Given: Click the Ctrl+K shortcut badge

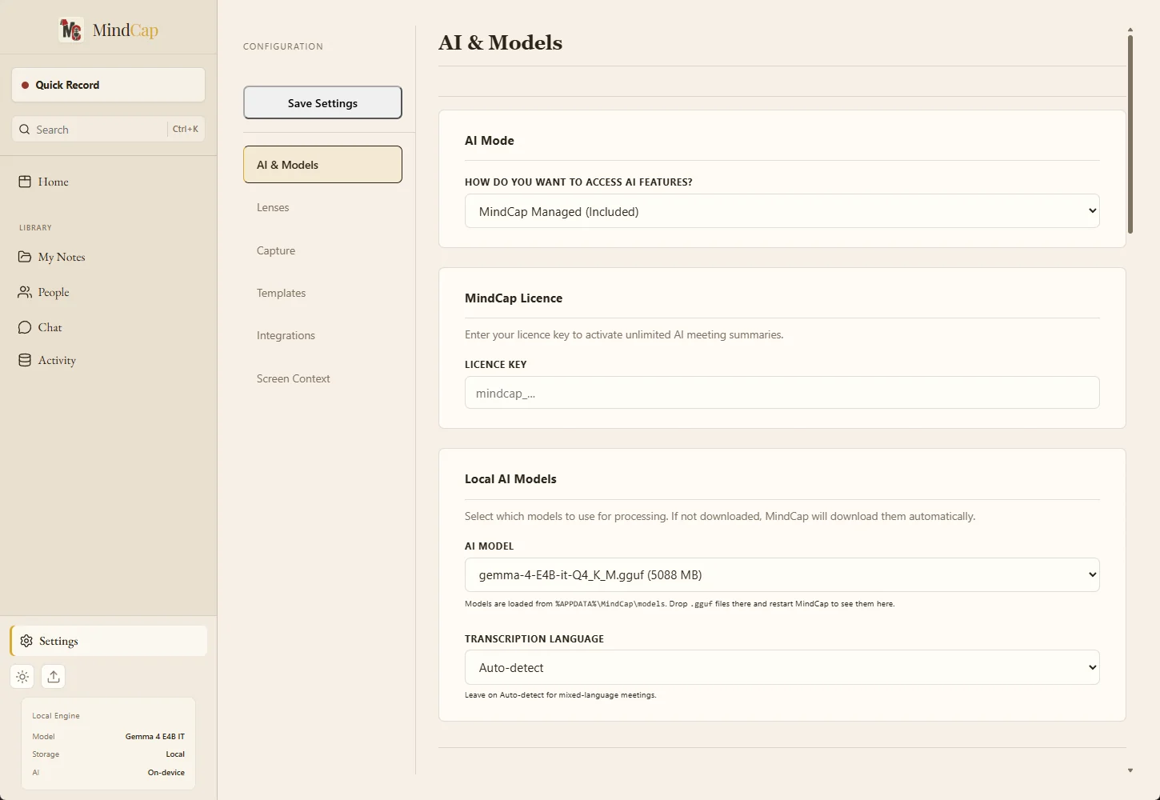Looking at the screenshot, I should point(185,129).
